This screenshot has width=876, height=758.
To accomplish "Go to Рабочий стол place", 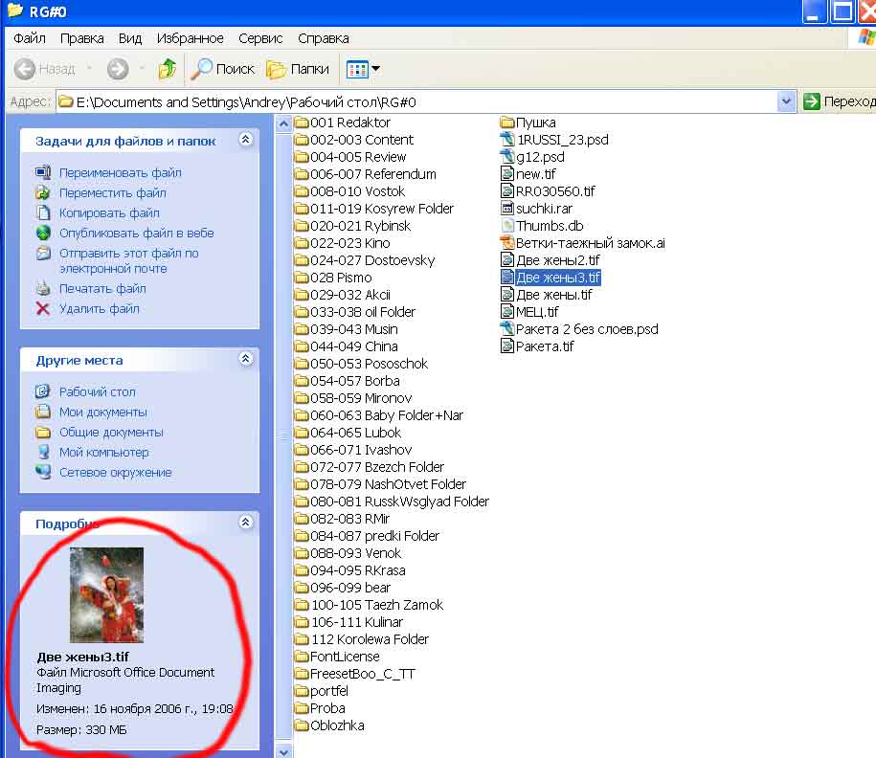I will pos(98,392).
